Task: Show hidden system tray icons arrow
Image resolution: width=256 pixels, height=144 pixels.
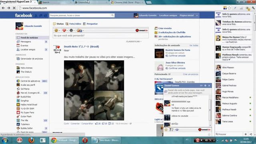Action: 217,140
